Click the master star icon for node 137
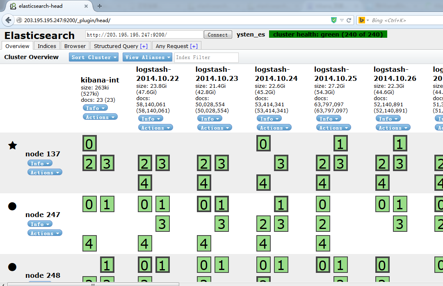Screen dimensions: 443x286 coord(12,146)
